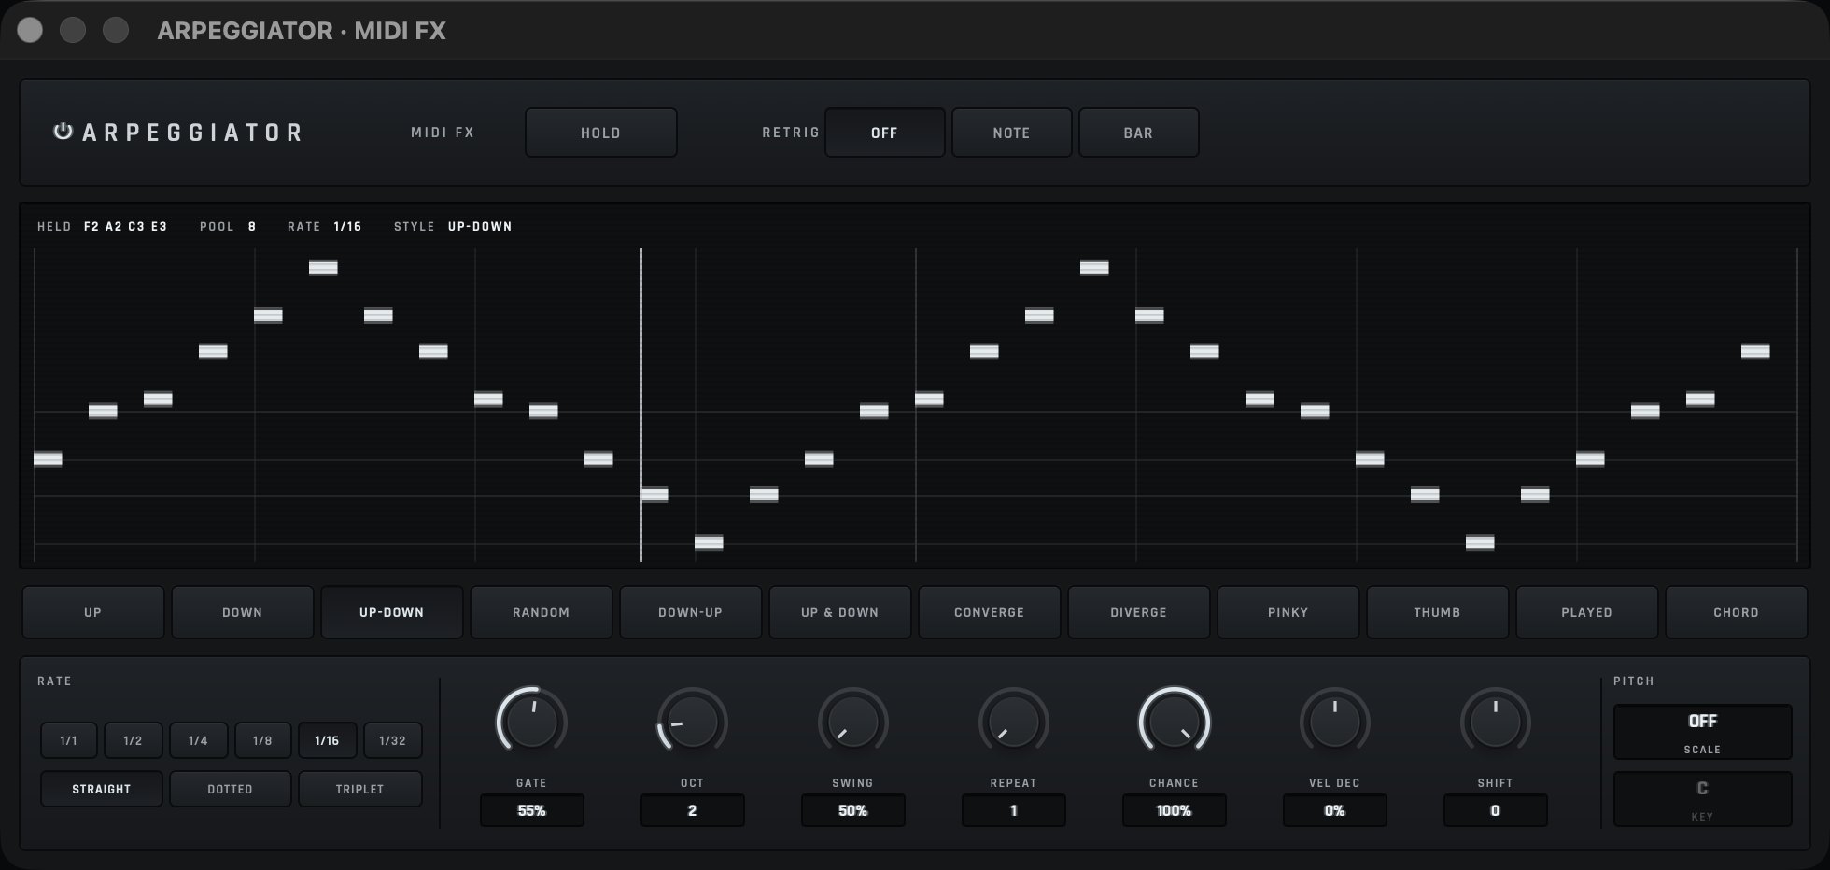Click the OCT knob
The height and width of the screenshot is (870, 1830).
pos(692,722)
